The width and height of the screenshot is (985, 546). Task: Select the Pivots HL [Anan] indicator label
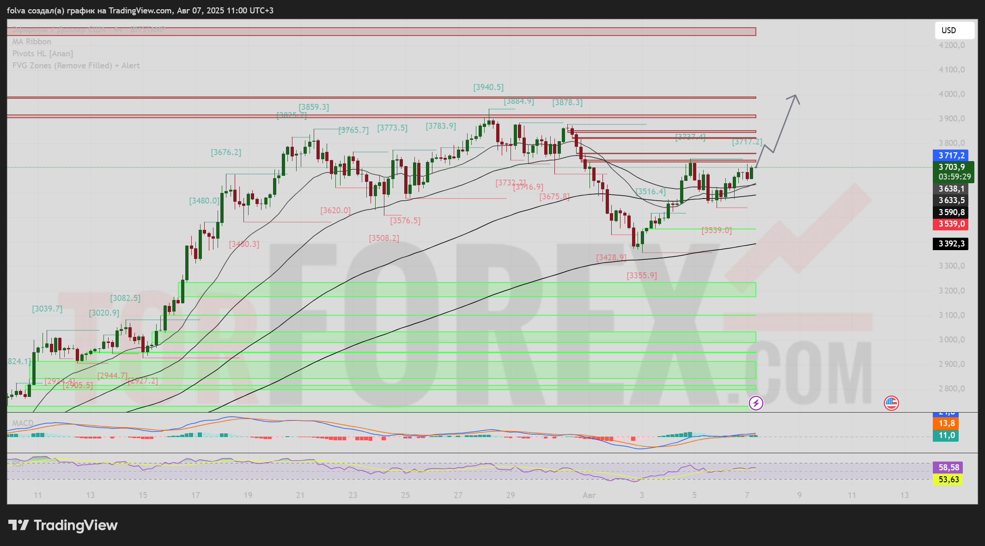point(43,54)
